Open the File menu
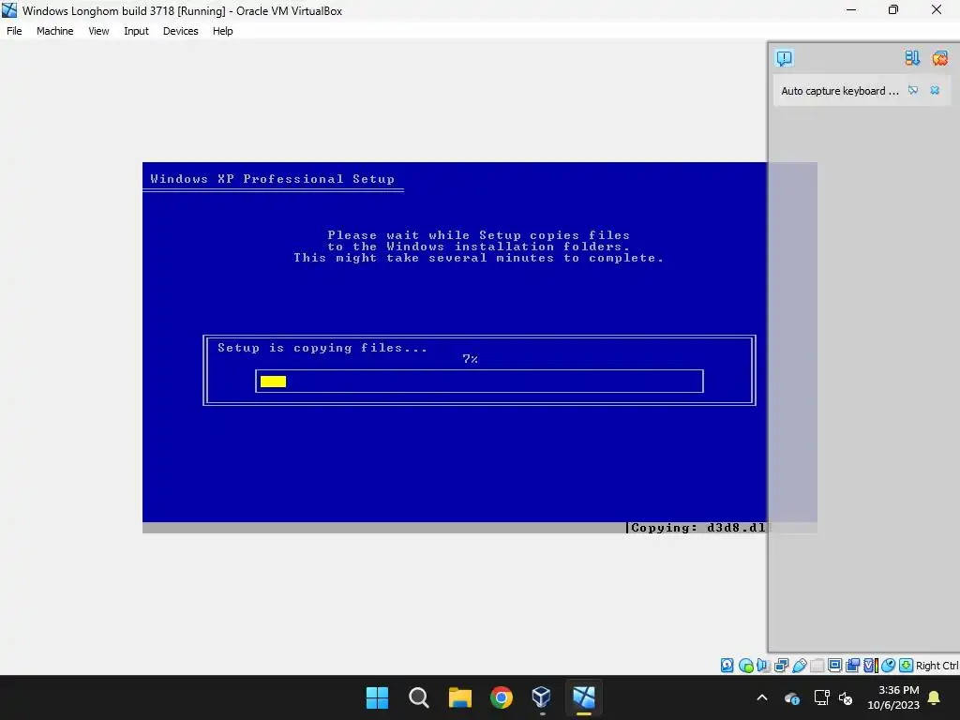Viewport: 960px width, 720px height. 14,31
